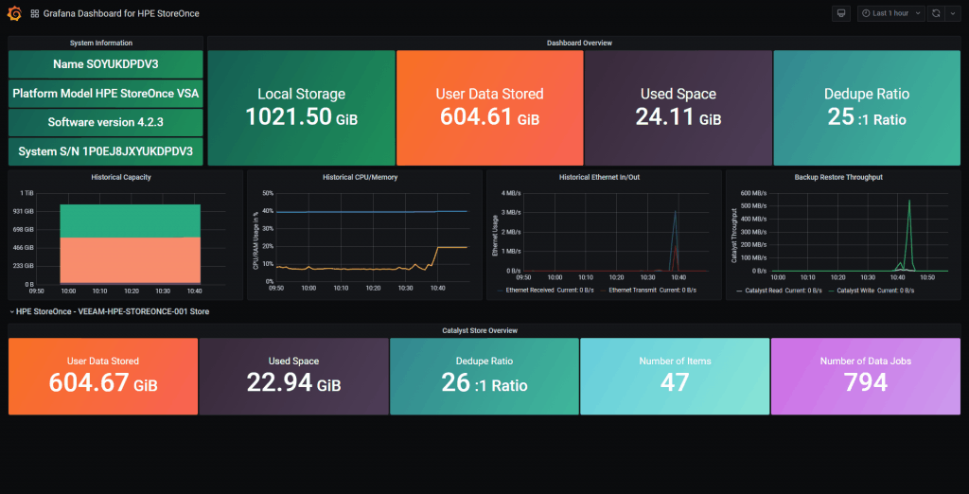Click the System Information panel title
The width and height of the screenshot is (969, 494).
coord(100,44)
